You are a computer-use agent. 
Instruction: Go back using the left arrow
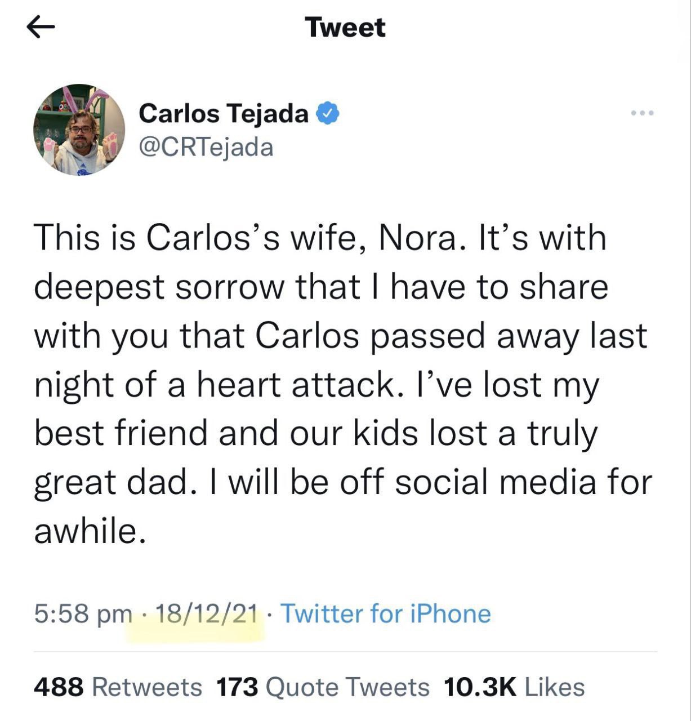point(41,28)
